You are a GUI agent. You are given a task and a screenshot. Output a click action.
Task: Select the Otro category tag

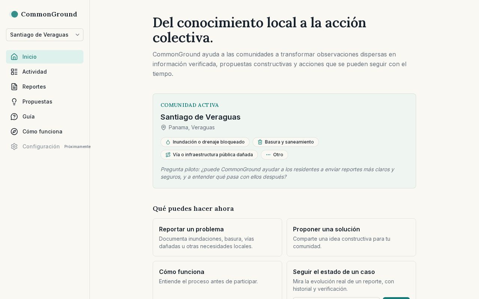(274, 155)
